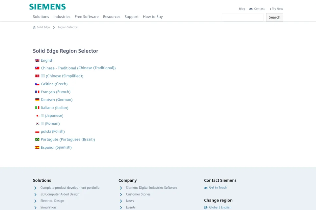Go to Solid Edge breadcrumb link
316x210 pixels.
[x=43, y=27]
